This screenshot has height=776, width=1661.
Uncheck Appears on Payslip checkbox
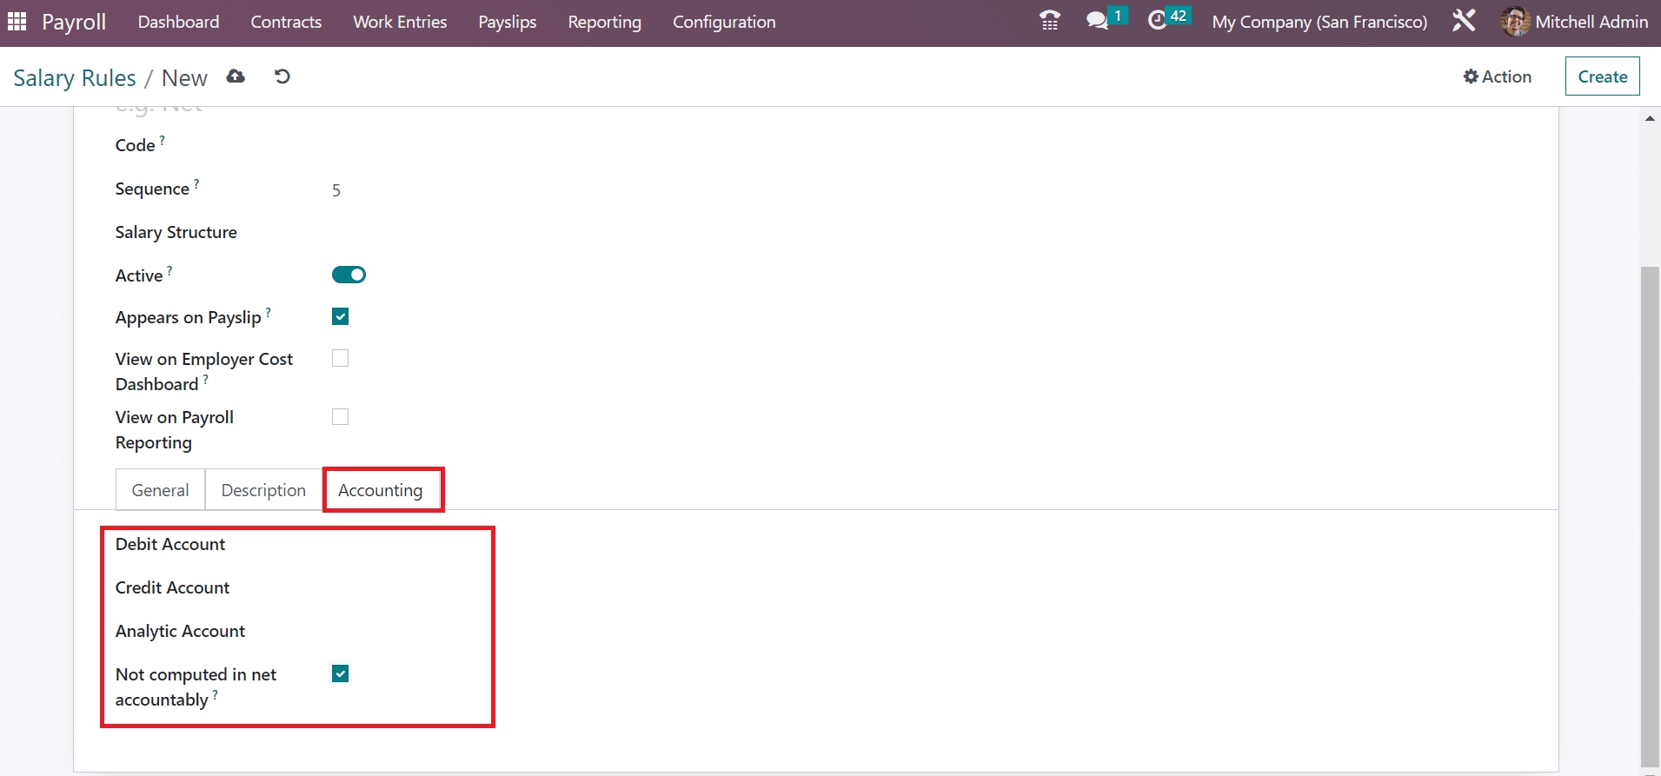[x=341, y=317]
